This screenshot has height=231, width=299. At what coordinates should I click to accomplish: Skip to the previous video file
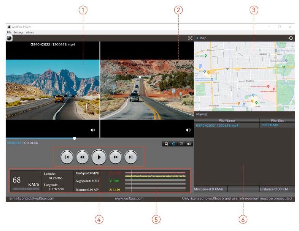pos(67,157)
